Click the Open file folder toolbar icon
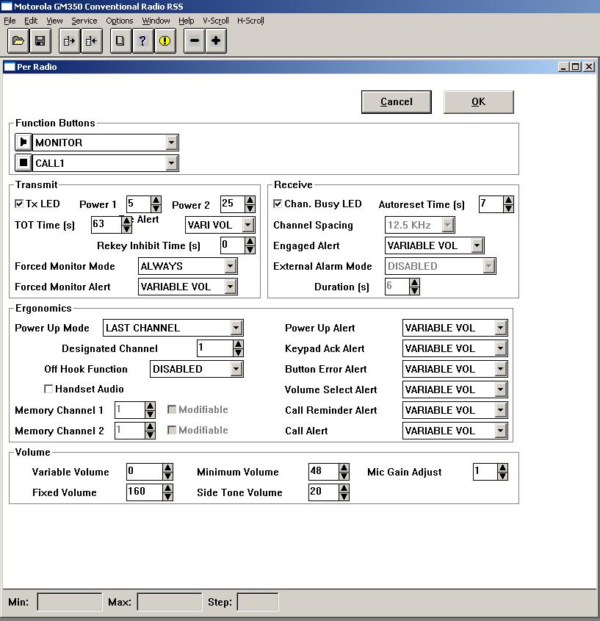 point(18,41)
